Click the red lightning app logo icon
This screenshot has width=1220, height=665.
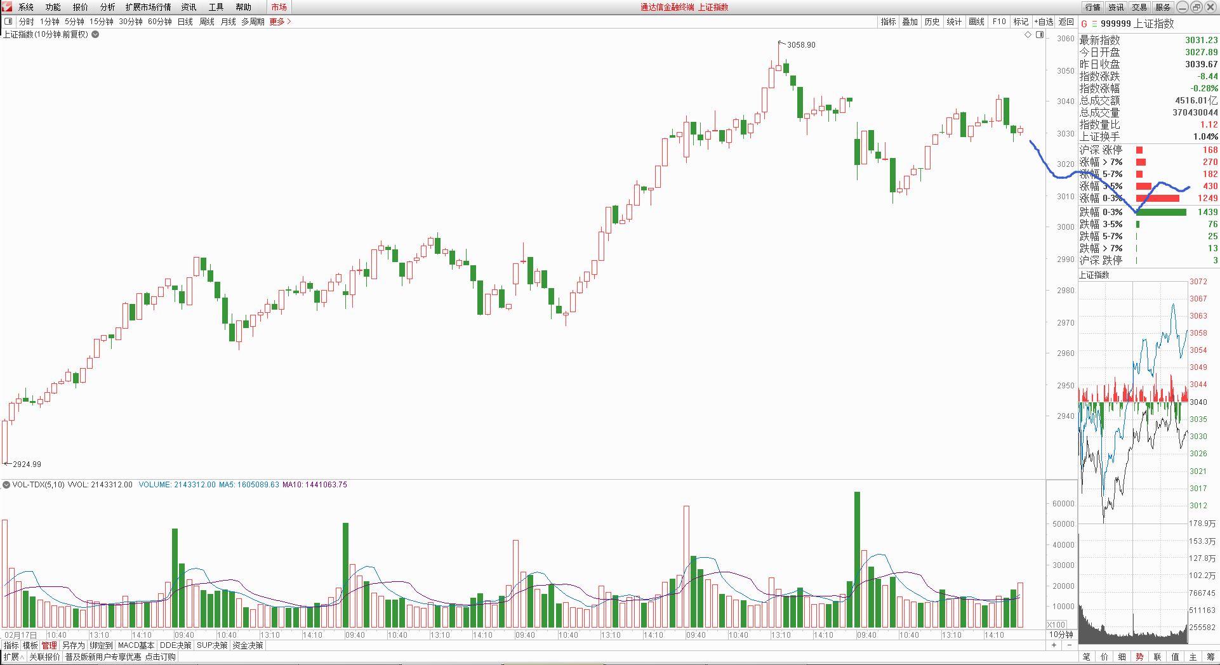[7, 7]
